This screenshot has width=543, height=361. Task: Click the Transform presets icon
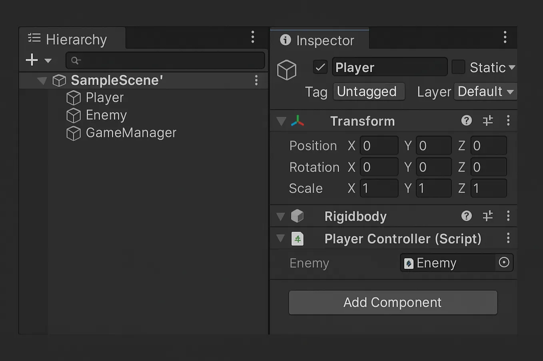487,120
